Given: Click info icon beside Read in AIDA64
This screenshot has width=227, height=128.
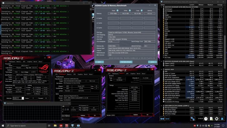Looking at the screenshot, I should click(x=118, y=10).
